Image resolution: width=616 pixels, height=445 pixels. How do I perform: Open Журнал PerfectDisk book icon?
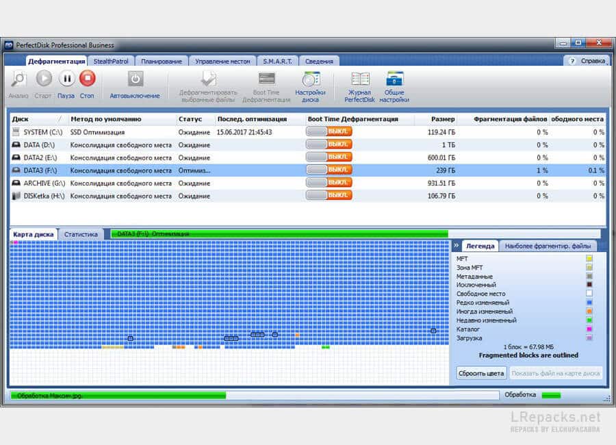[x=360, y=79]
